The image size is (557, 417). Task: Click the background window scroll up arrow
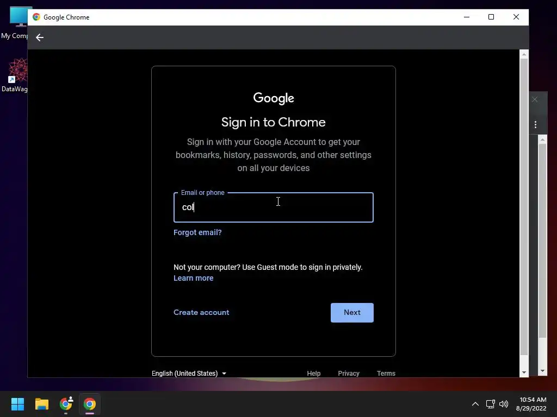tap(542, 140)
